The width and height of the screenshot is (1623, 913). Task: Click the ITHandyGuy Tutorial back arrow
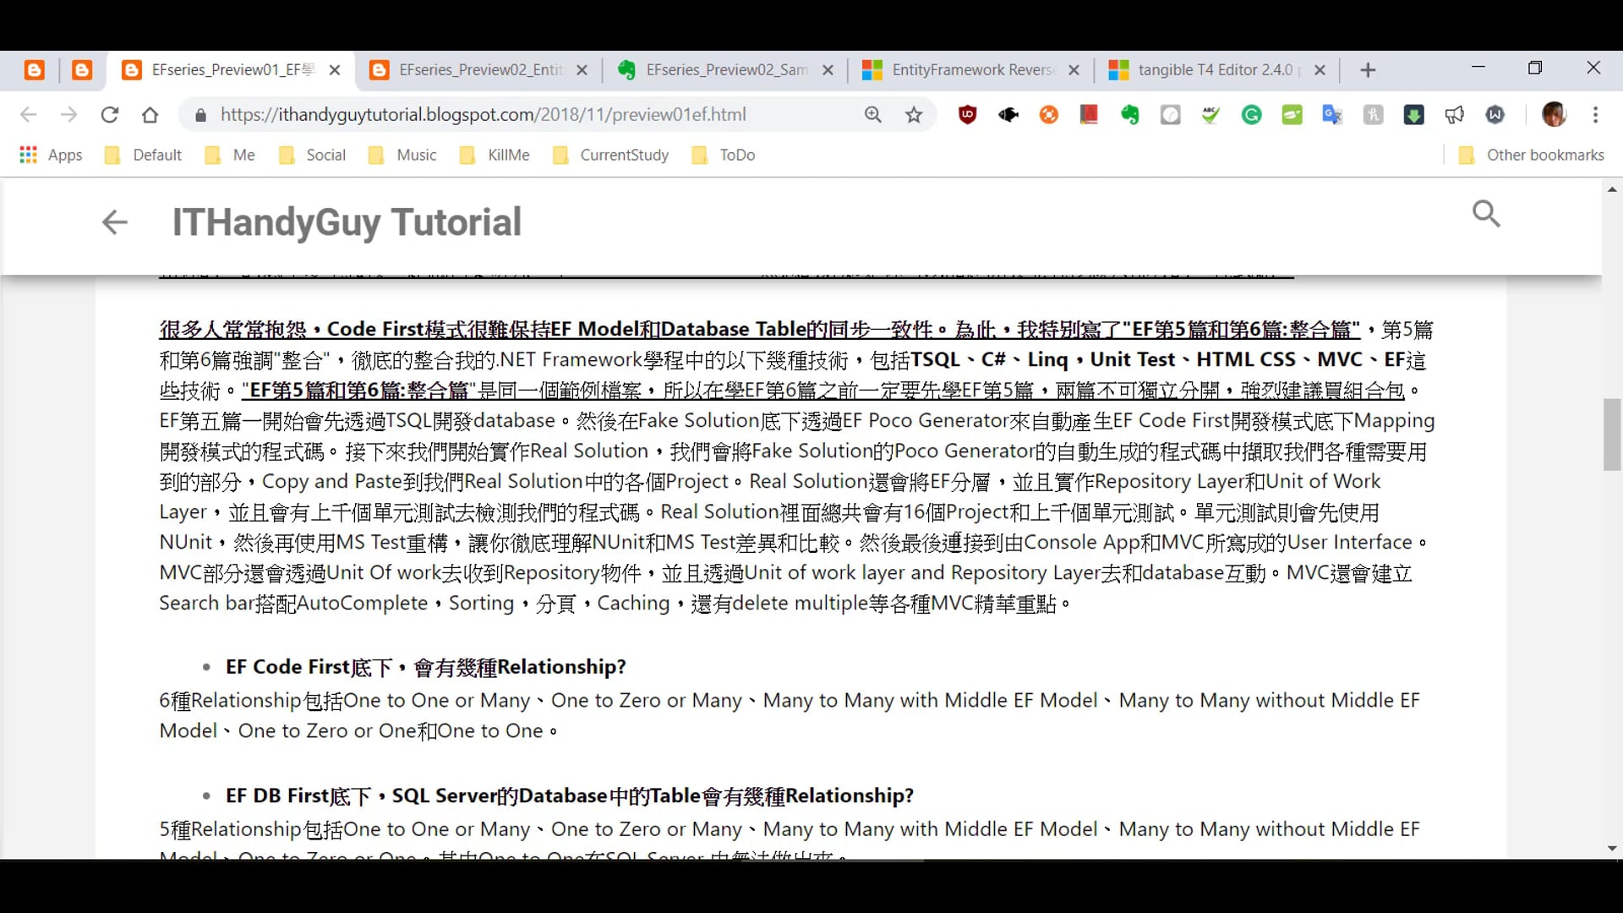pyautogui.click(x=114, y=222)
